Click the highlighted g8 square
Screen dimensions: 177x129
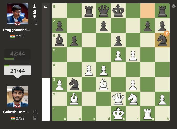(x=148, y=11)
